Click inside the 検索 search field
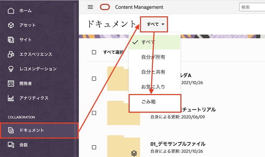Viewport: 265px width, 157px height. [x=252, y=7]
